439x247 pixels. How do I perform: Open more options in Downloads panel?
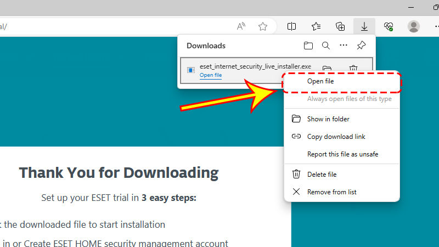tap(344, 45)
